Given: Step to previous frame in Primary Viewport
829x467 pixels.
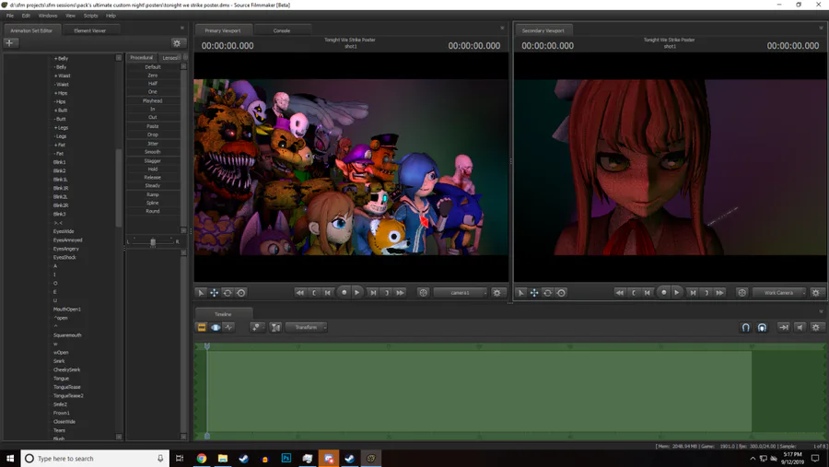Looking at the screenshot, I should [328, 293].
